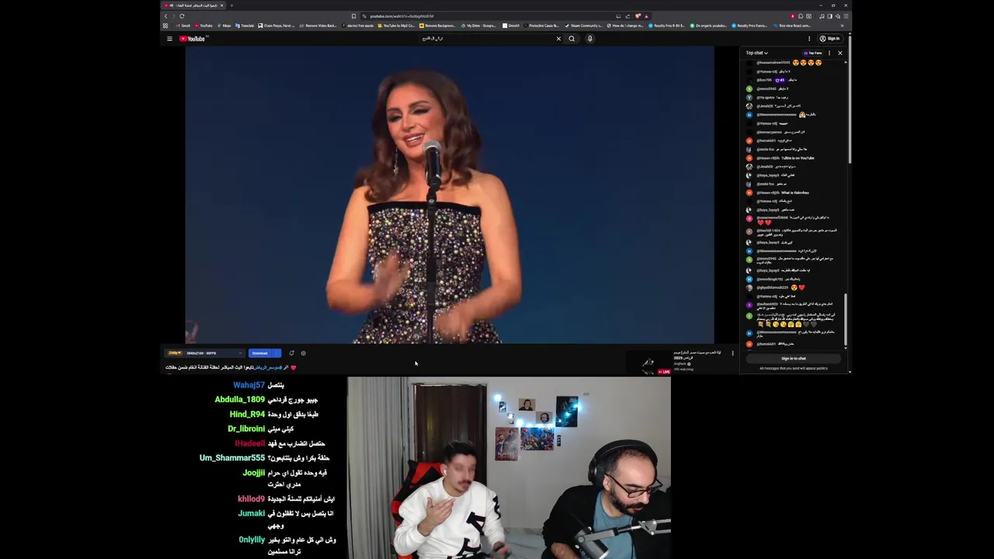
Task: Open the YouTube bookmark
Action: (x=203, y=26)
